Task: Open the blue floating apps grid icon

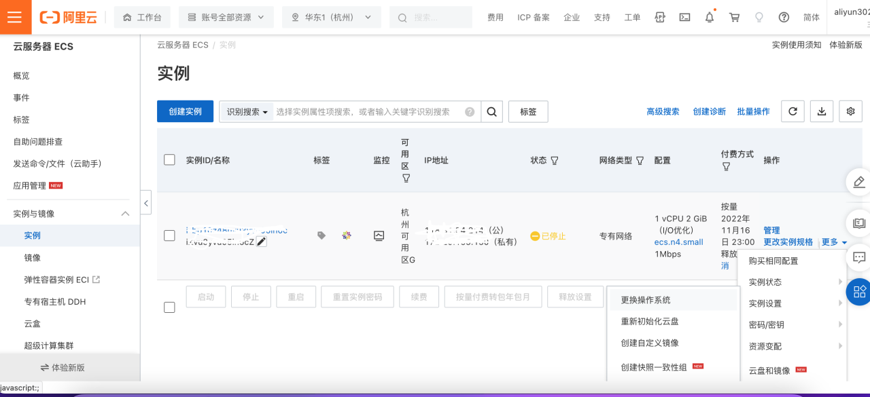Action: [x=858, y=292]
